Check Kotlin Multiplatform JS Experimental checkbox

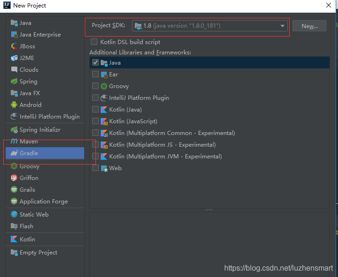(96, 144)
